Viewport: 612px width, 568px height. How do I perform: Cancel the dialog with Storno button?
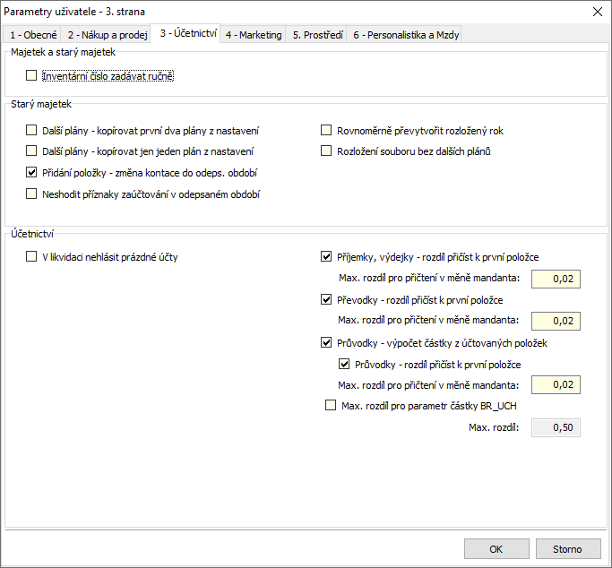(568, 549)
